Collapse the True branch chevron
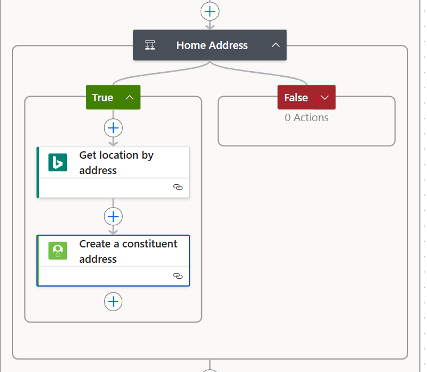The width and height of the screenshot is (427, 372). [130, 98]
